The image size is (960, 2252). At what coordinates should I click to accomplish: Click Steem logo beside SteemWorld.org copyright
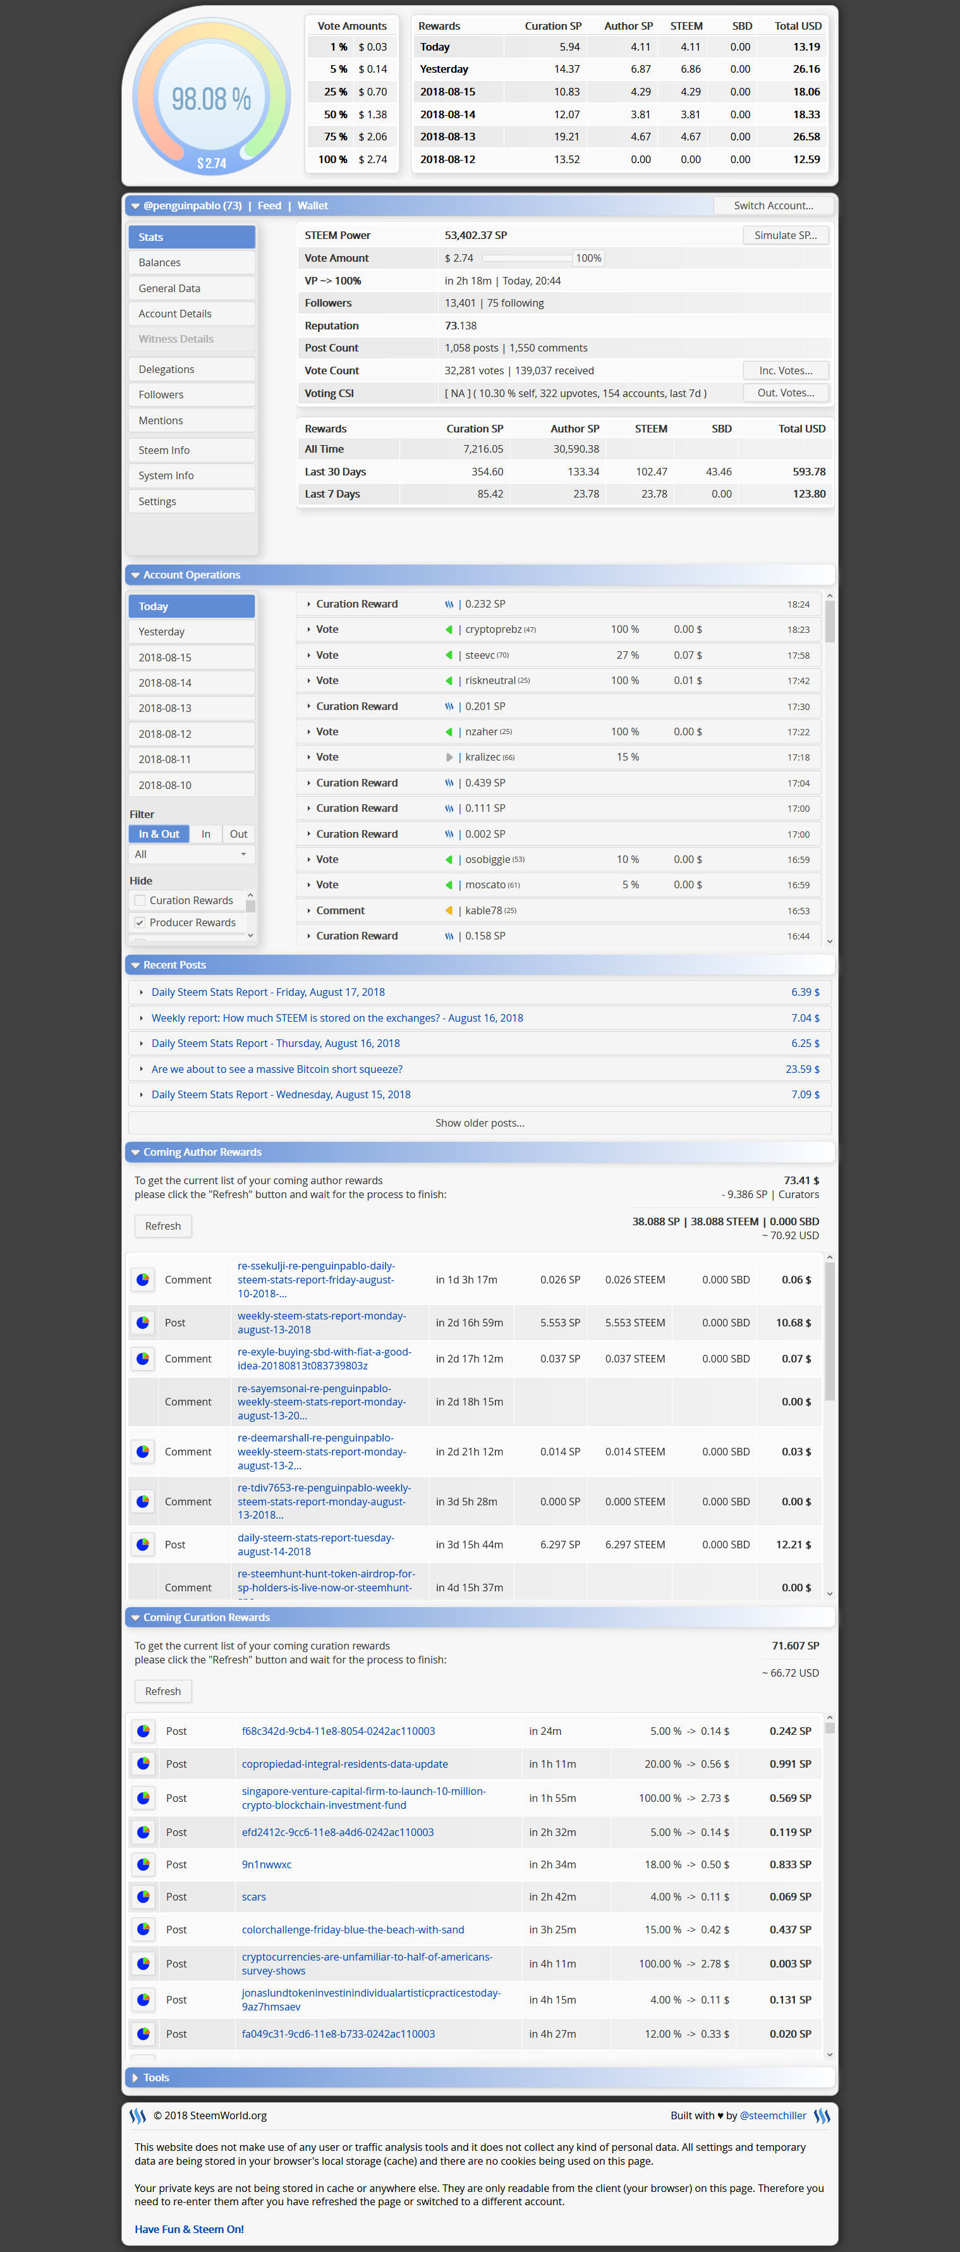coord(138,2115)
